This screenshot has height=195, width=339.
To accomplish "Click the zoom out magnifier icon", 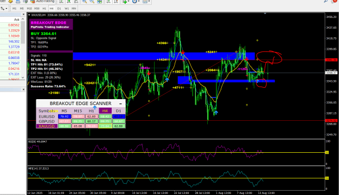I will point(92,2).
